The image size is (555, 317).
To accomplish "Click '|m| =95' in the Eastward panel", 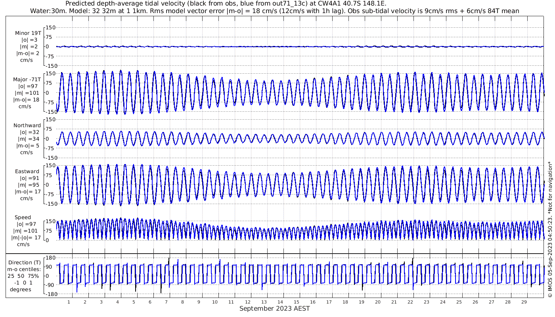I will [x=28, y=185].
